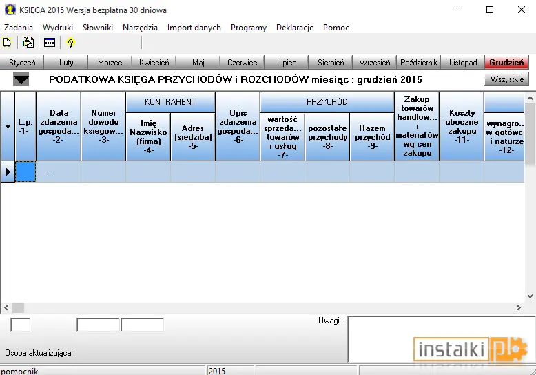Viewport: 536px width, 375px height.
Task: Open the Deklaracje menu
Action: [295, 28]
